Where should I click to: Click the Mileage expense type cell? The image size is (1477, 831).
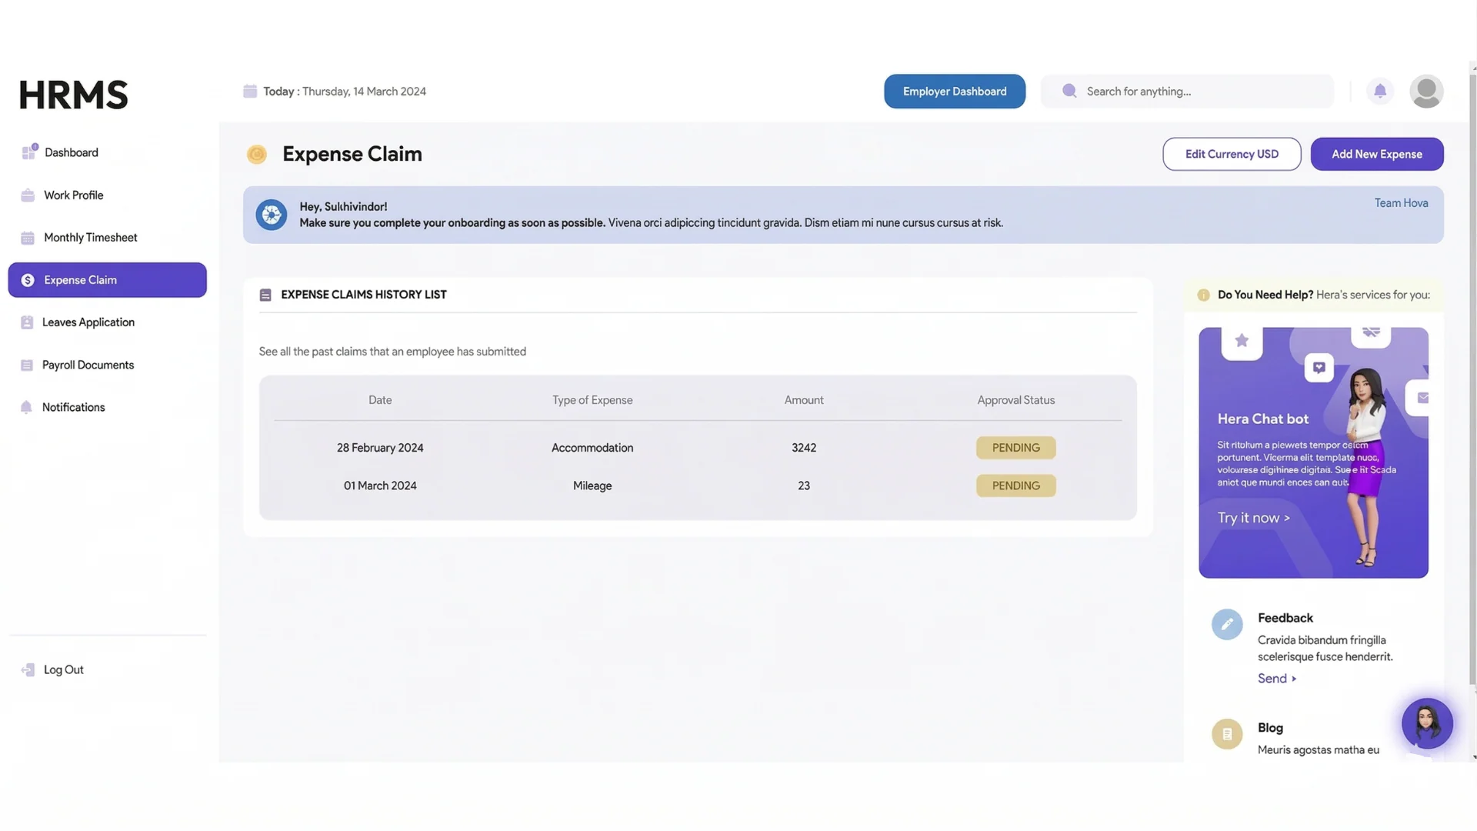[592, 486]
